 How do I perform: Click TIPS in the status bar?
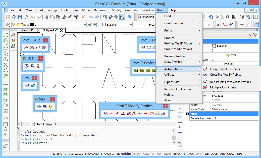239,154
